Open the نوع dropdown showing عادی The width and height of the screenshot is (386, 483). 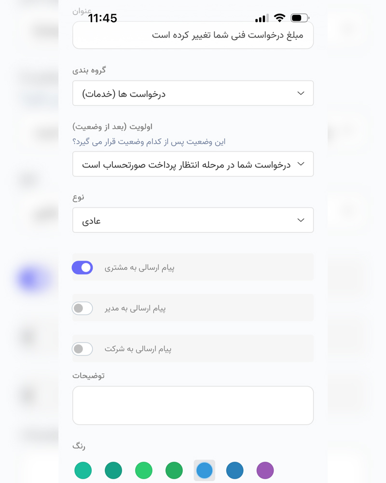click(x=193, y=220)
